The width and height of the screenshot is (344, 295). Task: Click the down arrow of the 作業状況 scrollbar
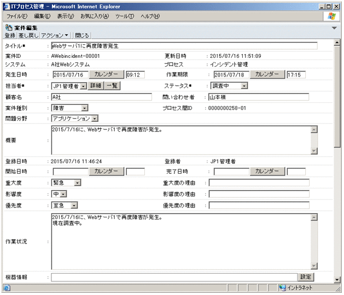314,266
